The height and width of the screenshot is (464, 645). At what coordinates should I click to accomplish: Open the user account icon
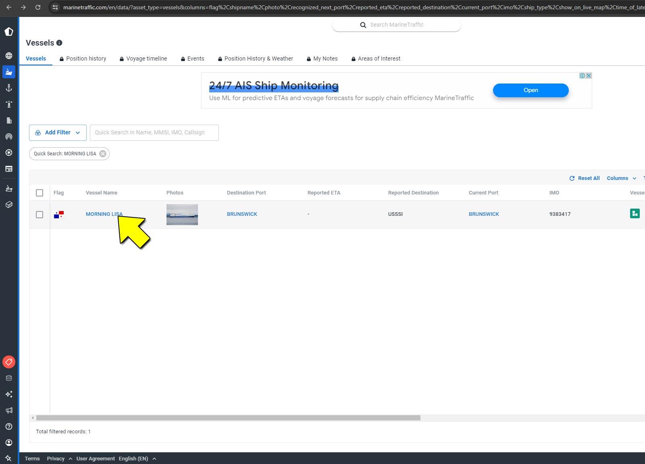pyautogui.click(x=9, y=443)
